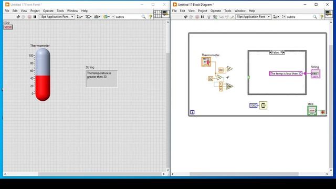The height and width of the screenshot is (189, 336).
Task: Click the VI icon in Block Diagram corner
Action: point(329,14)
